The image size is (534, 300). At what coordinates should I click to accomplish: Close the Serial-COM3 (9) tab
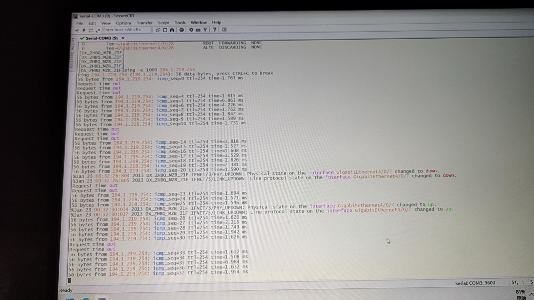point(123,38)
